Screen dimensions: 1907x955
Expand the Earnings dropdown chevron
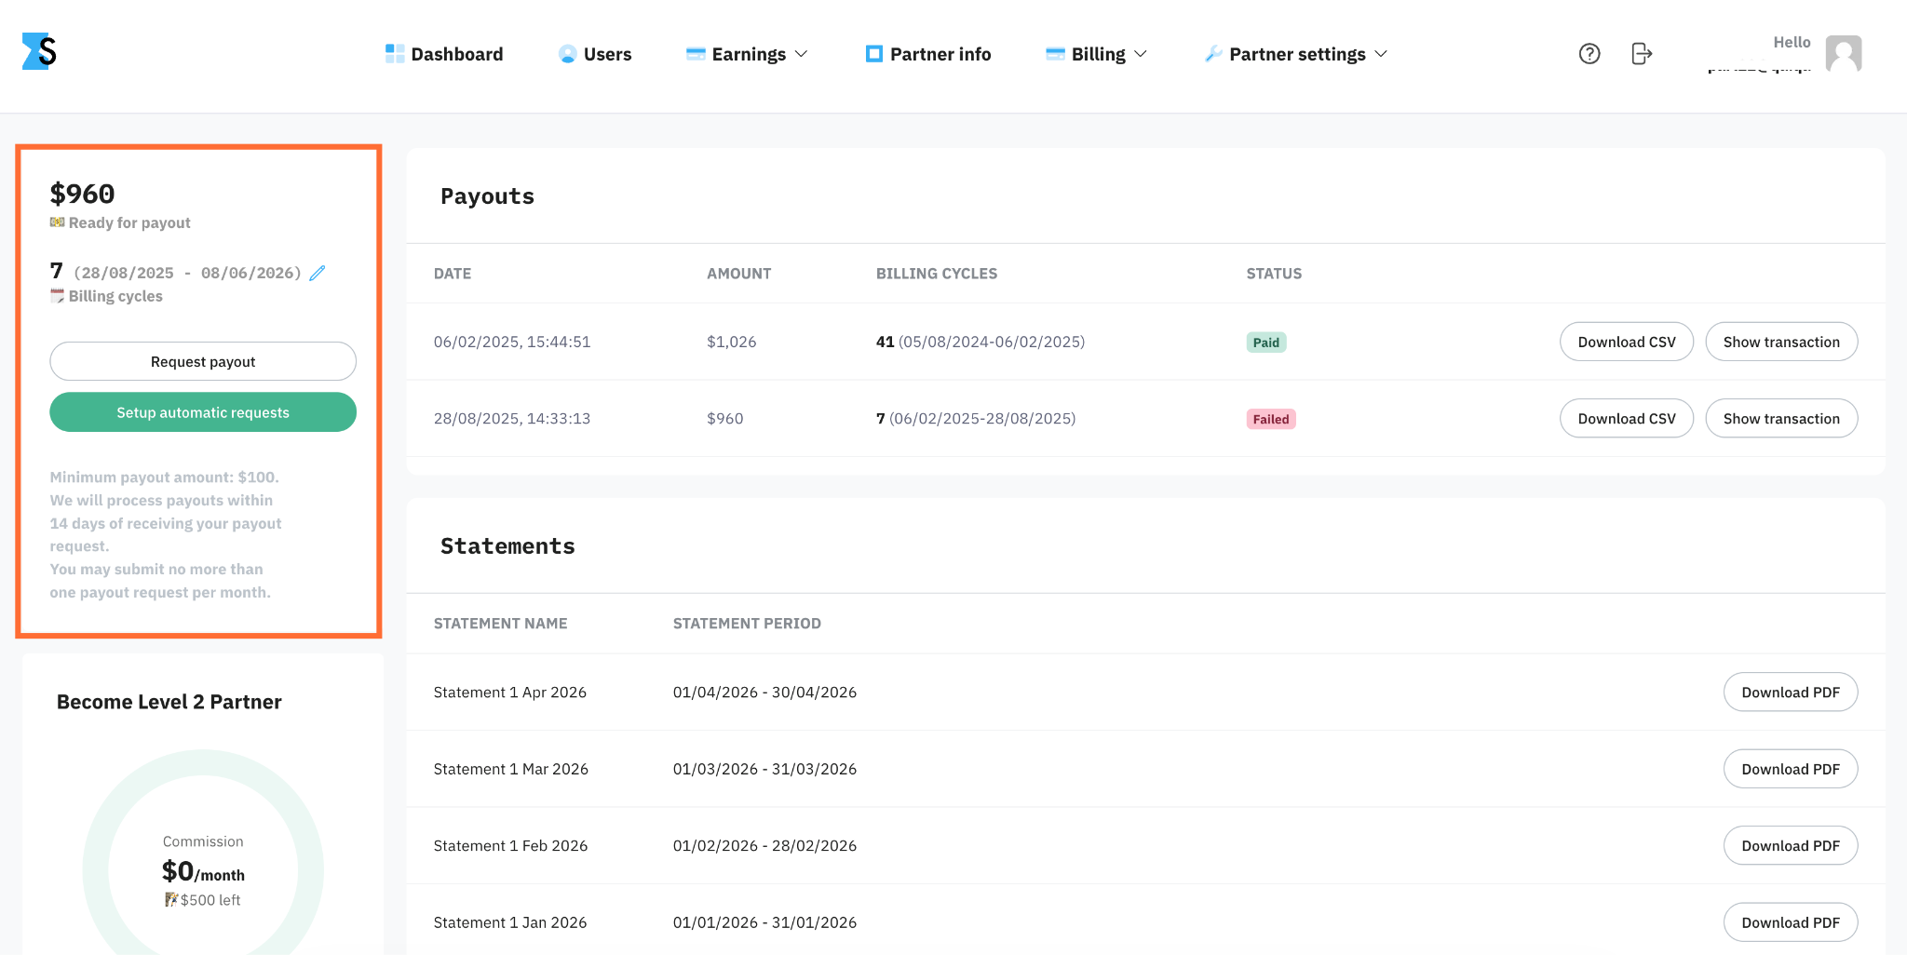pos(801,54)
